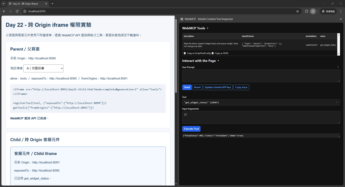The width and height of the screenshot is (345, 187).
Task: Open the browser extensions puzzle icon
Action: click(x=307, y=11)
